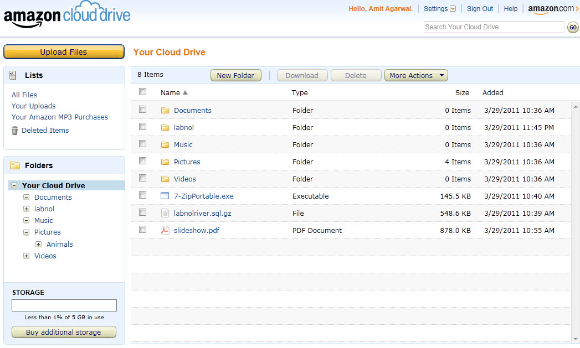Check the Videos row checkbox

(x=143, y=178)
